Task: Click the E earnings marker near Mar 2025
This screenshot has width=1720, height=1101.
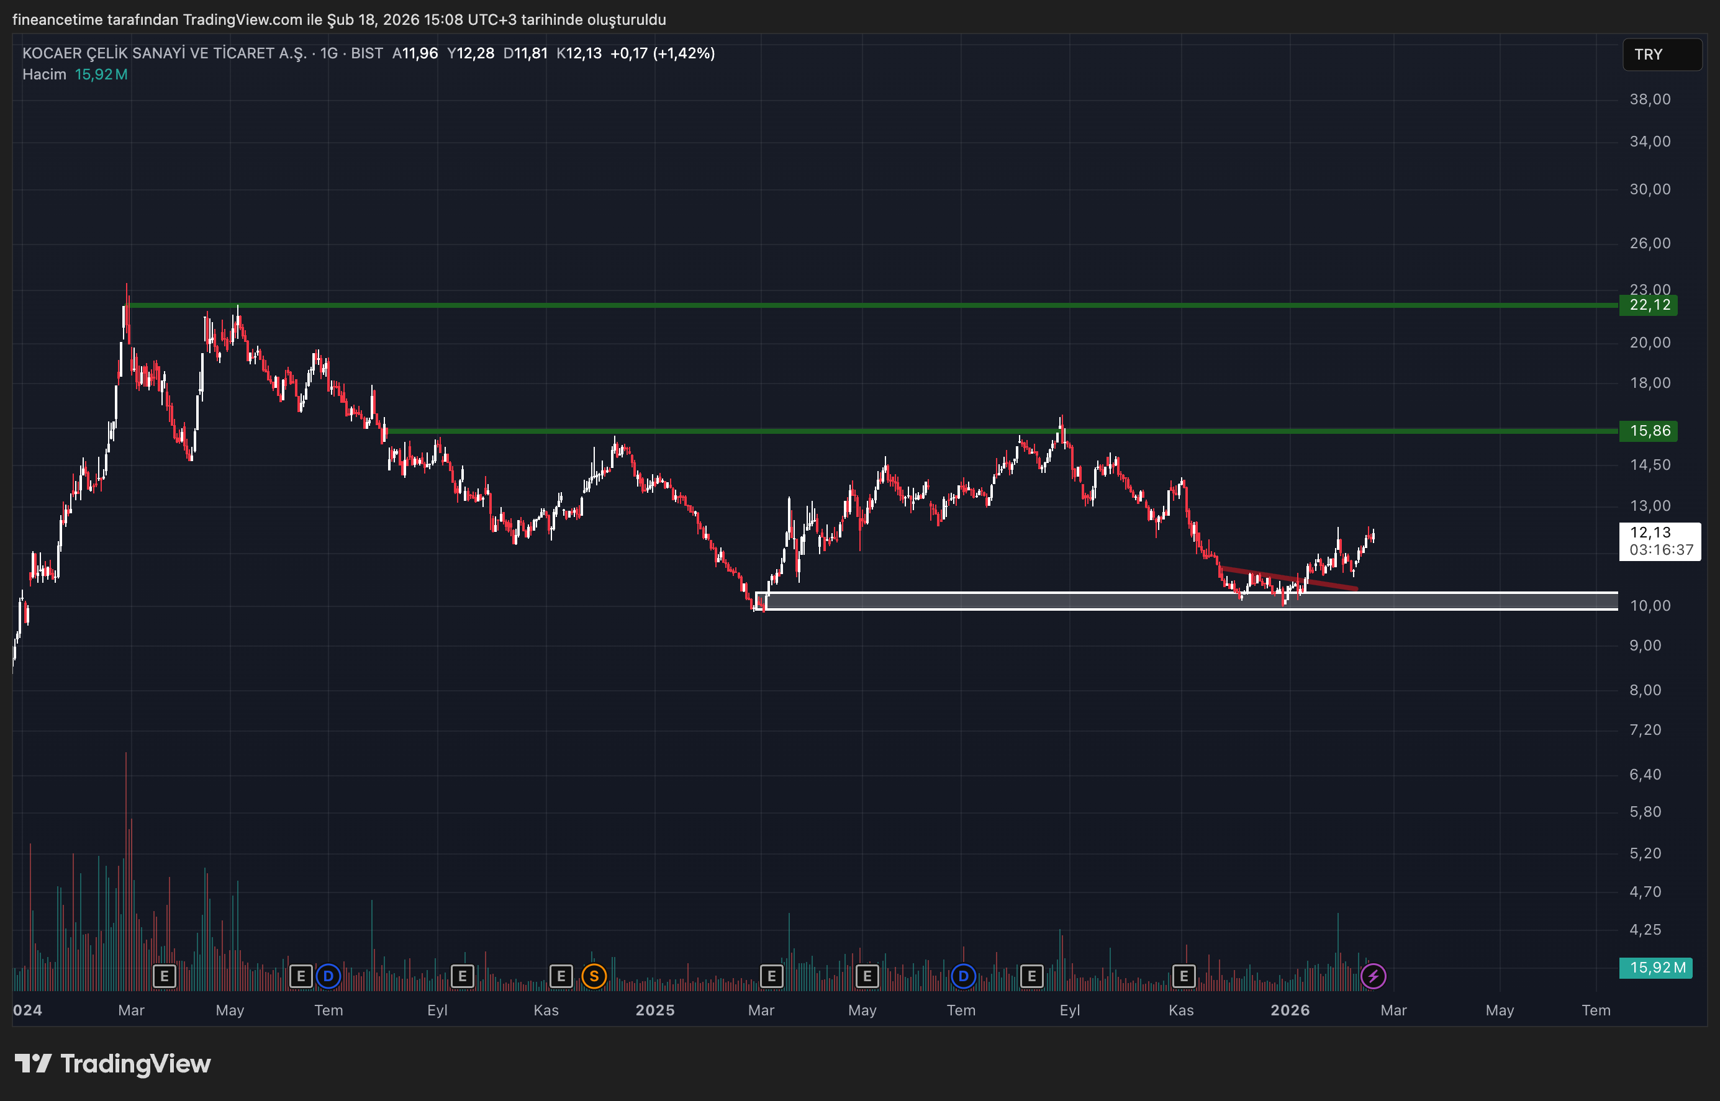Action: pos(771,976)
